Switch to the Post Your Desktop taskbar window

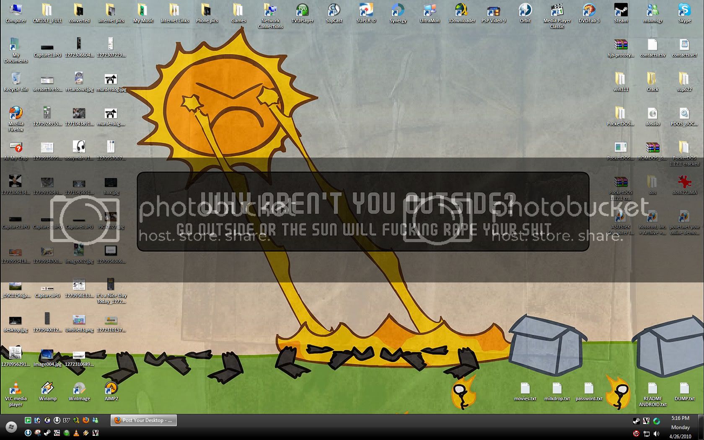[144, 420]
